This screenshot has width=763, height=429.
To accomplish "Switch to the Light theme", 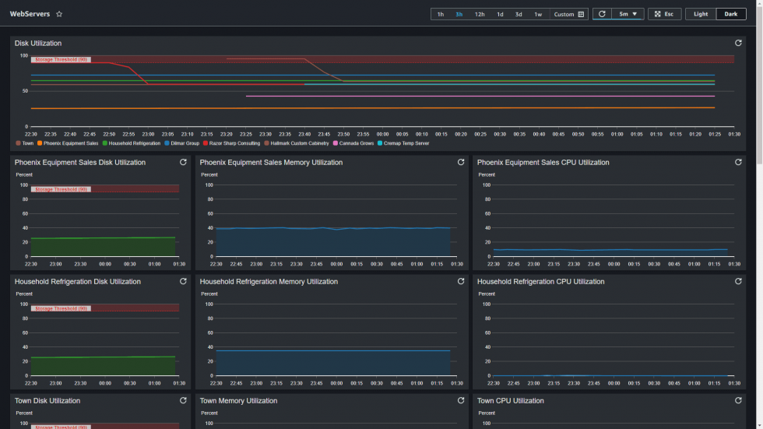I will tap(701, 14).
